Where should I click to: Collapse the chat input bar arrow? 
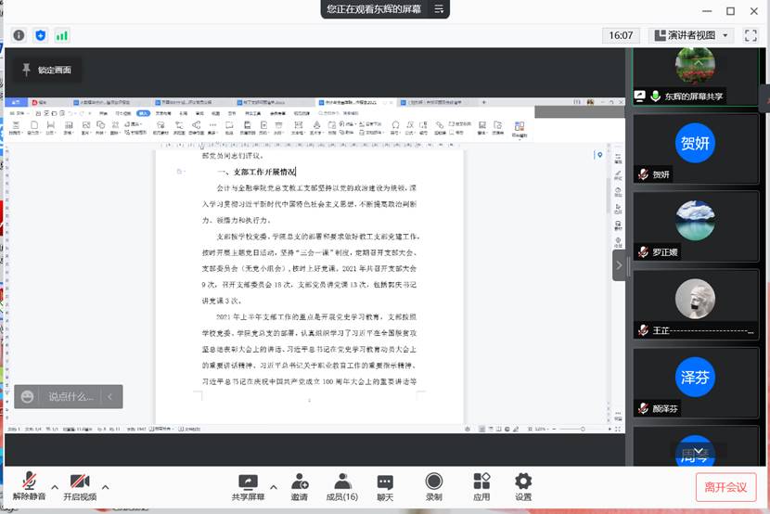110,397
